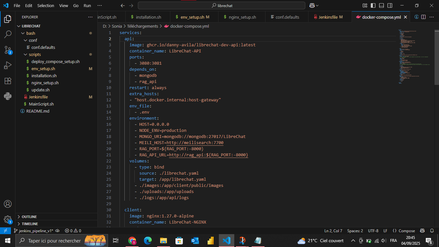Open the View menu

(64, 5)
